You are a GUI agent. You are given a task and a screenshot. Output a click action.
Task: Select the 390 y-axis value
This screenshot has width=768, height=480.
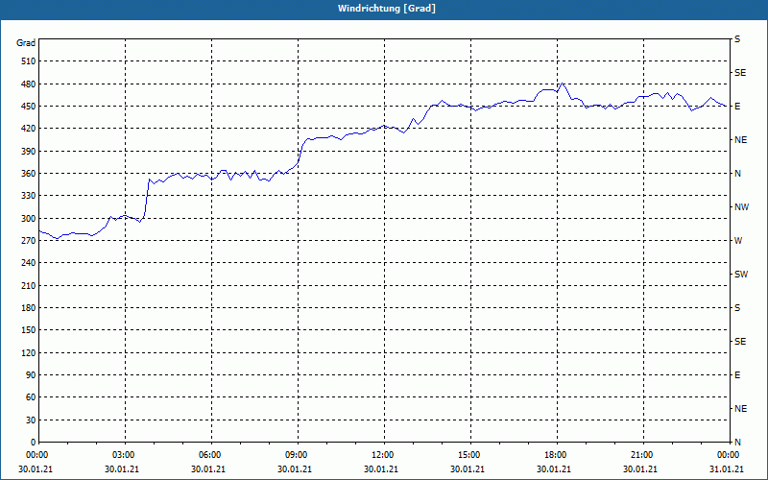click(x=29, y=152)
